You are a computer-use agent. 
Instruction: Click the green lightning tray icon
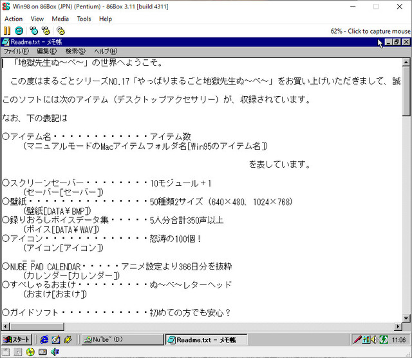(x=384, y=339)
